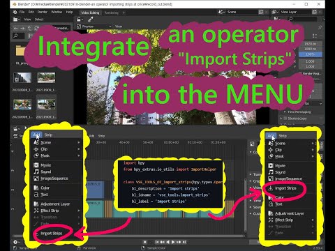335x251 pixels.
Task: Click the Scene name field
Action: pos(241,12)
